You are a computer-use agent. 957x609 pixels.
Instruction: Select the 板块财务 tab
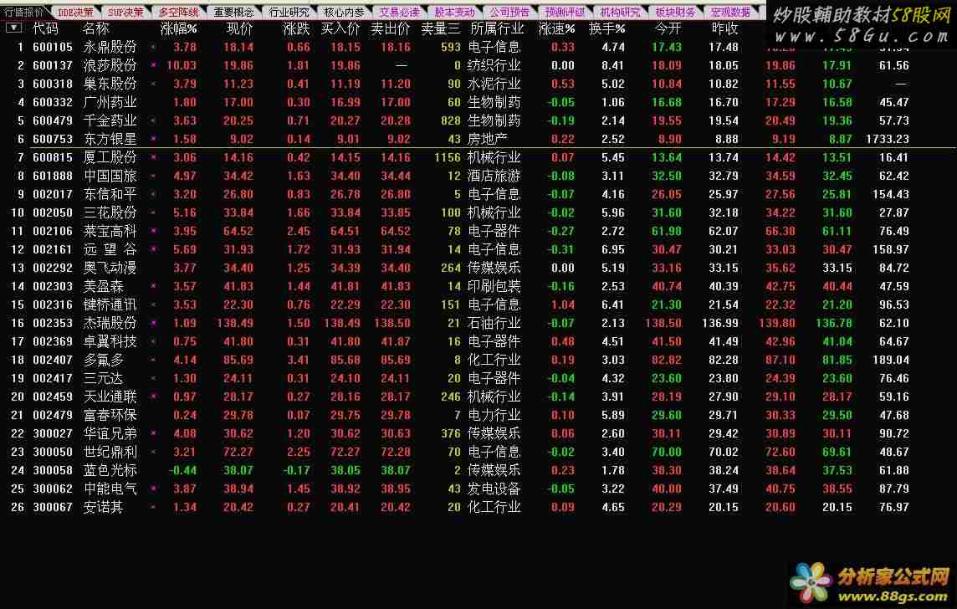[x=675, y=12]
